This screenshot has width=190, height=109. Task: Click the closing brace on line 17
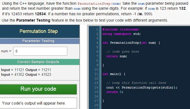(103, 101)
